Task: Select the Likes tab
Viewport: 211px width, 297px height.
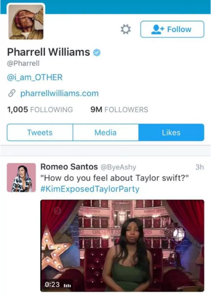Action: 171,132
